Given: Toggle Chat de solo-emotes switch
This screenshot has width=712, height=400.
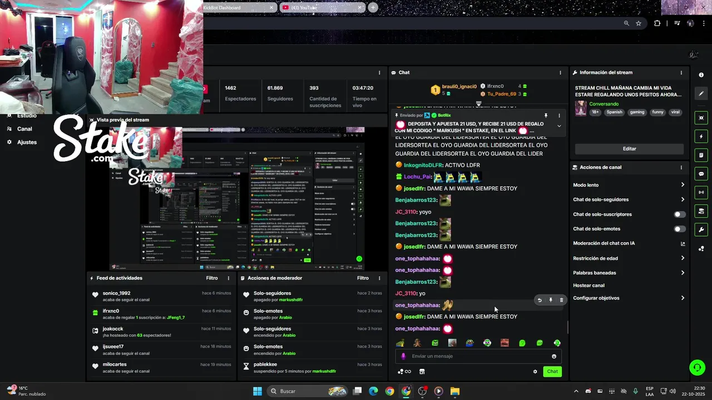Looking at the screenshot, I should click(x=680, y=229).
